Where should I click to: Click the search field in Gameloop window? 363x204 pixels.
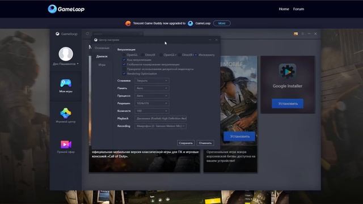pos(117,34)
